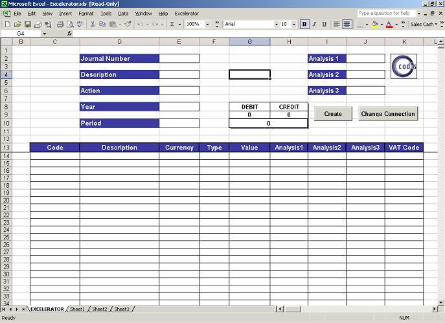Select row 13 header

6,148
